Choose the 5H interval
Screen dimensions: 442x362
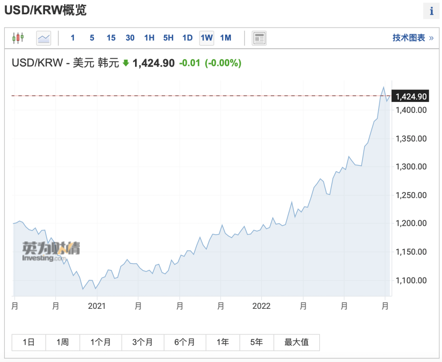tap(168, 38)
